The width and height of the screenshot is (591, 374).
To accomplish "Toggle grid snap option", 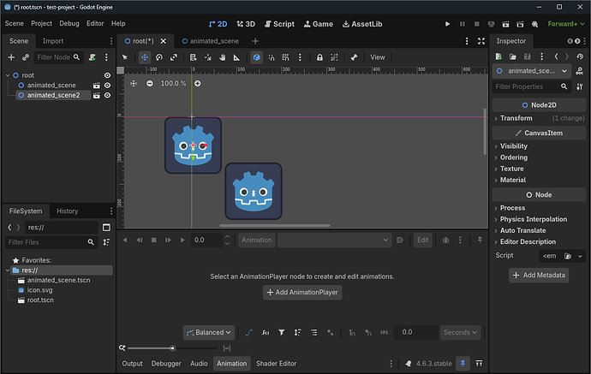I will 285,57.
